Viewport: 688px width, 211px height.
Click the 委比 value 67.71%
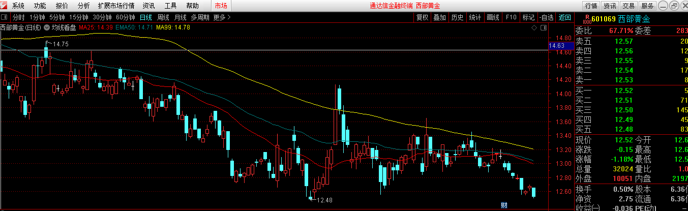coord(621,31)
